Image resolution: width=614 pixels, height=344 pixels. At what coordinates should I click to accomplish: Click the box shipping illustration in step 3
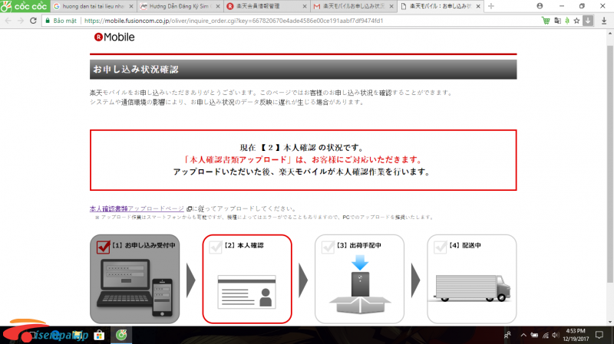pyautogui.click(x=360, y=284)
